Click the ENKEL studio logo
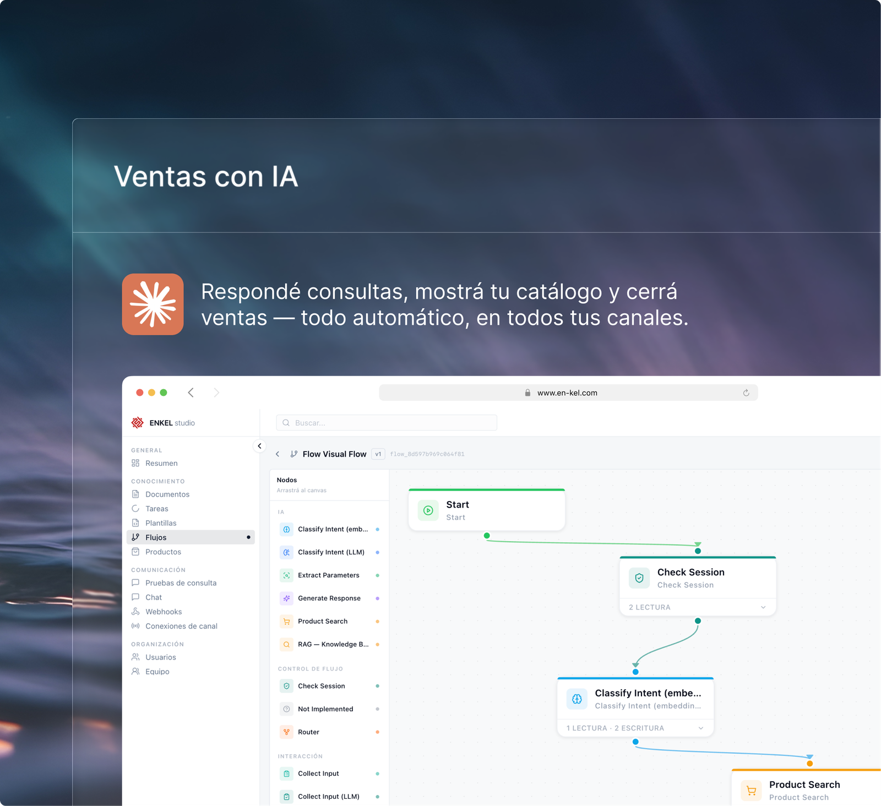881x806 pixels. tap(137, 422)
